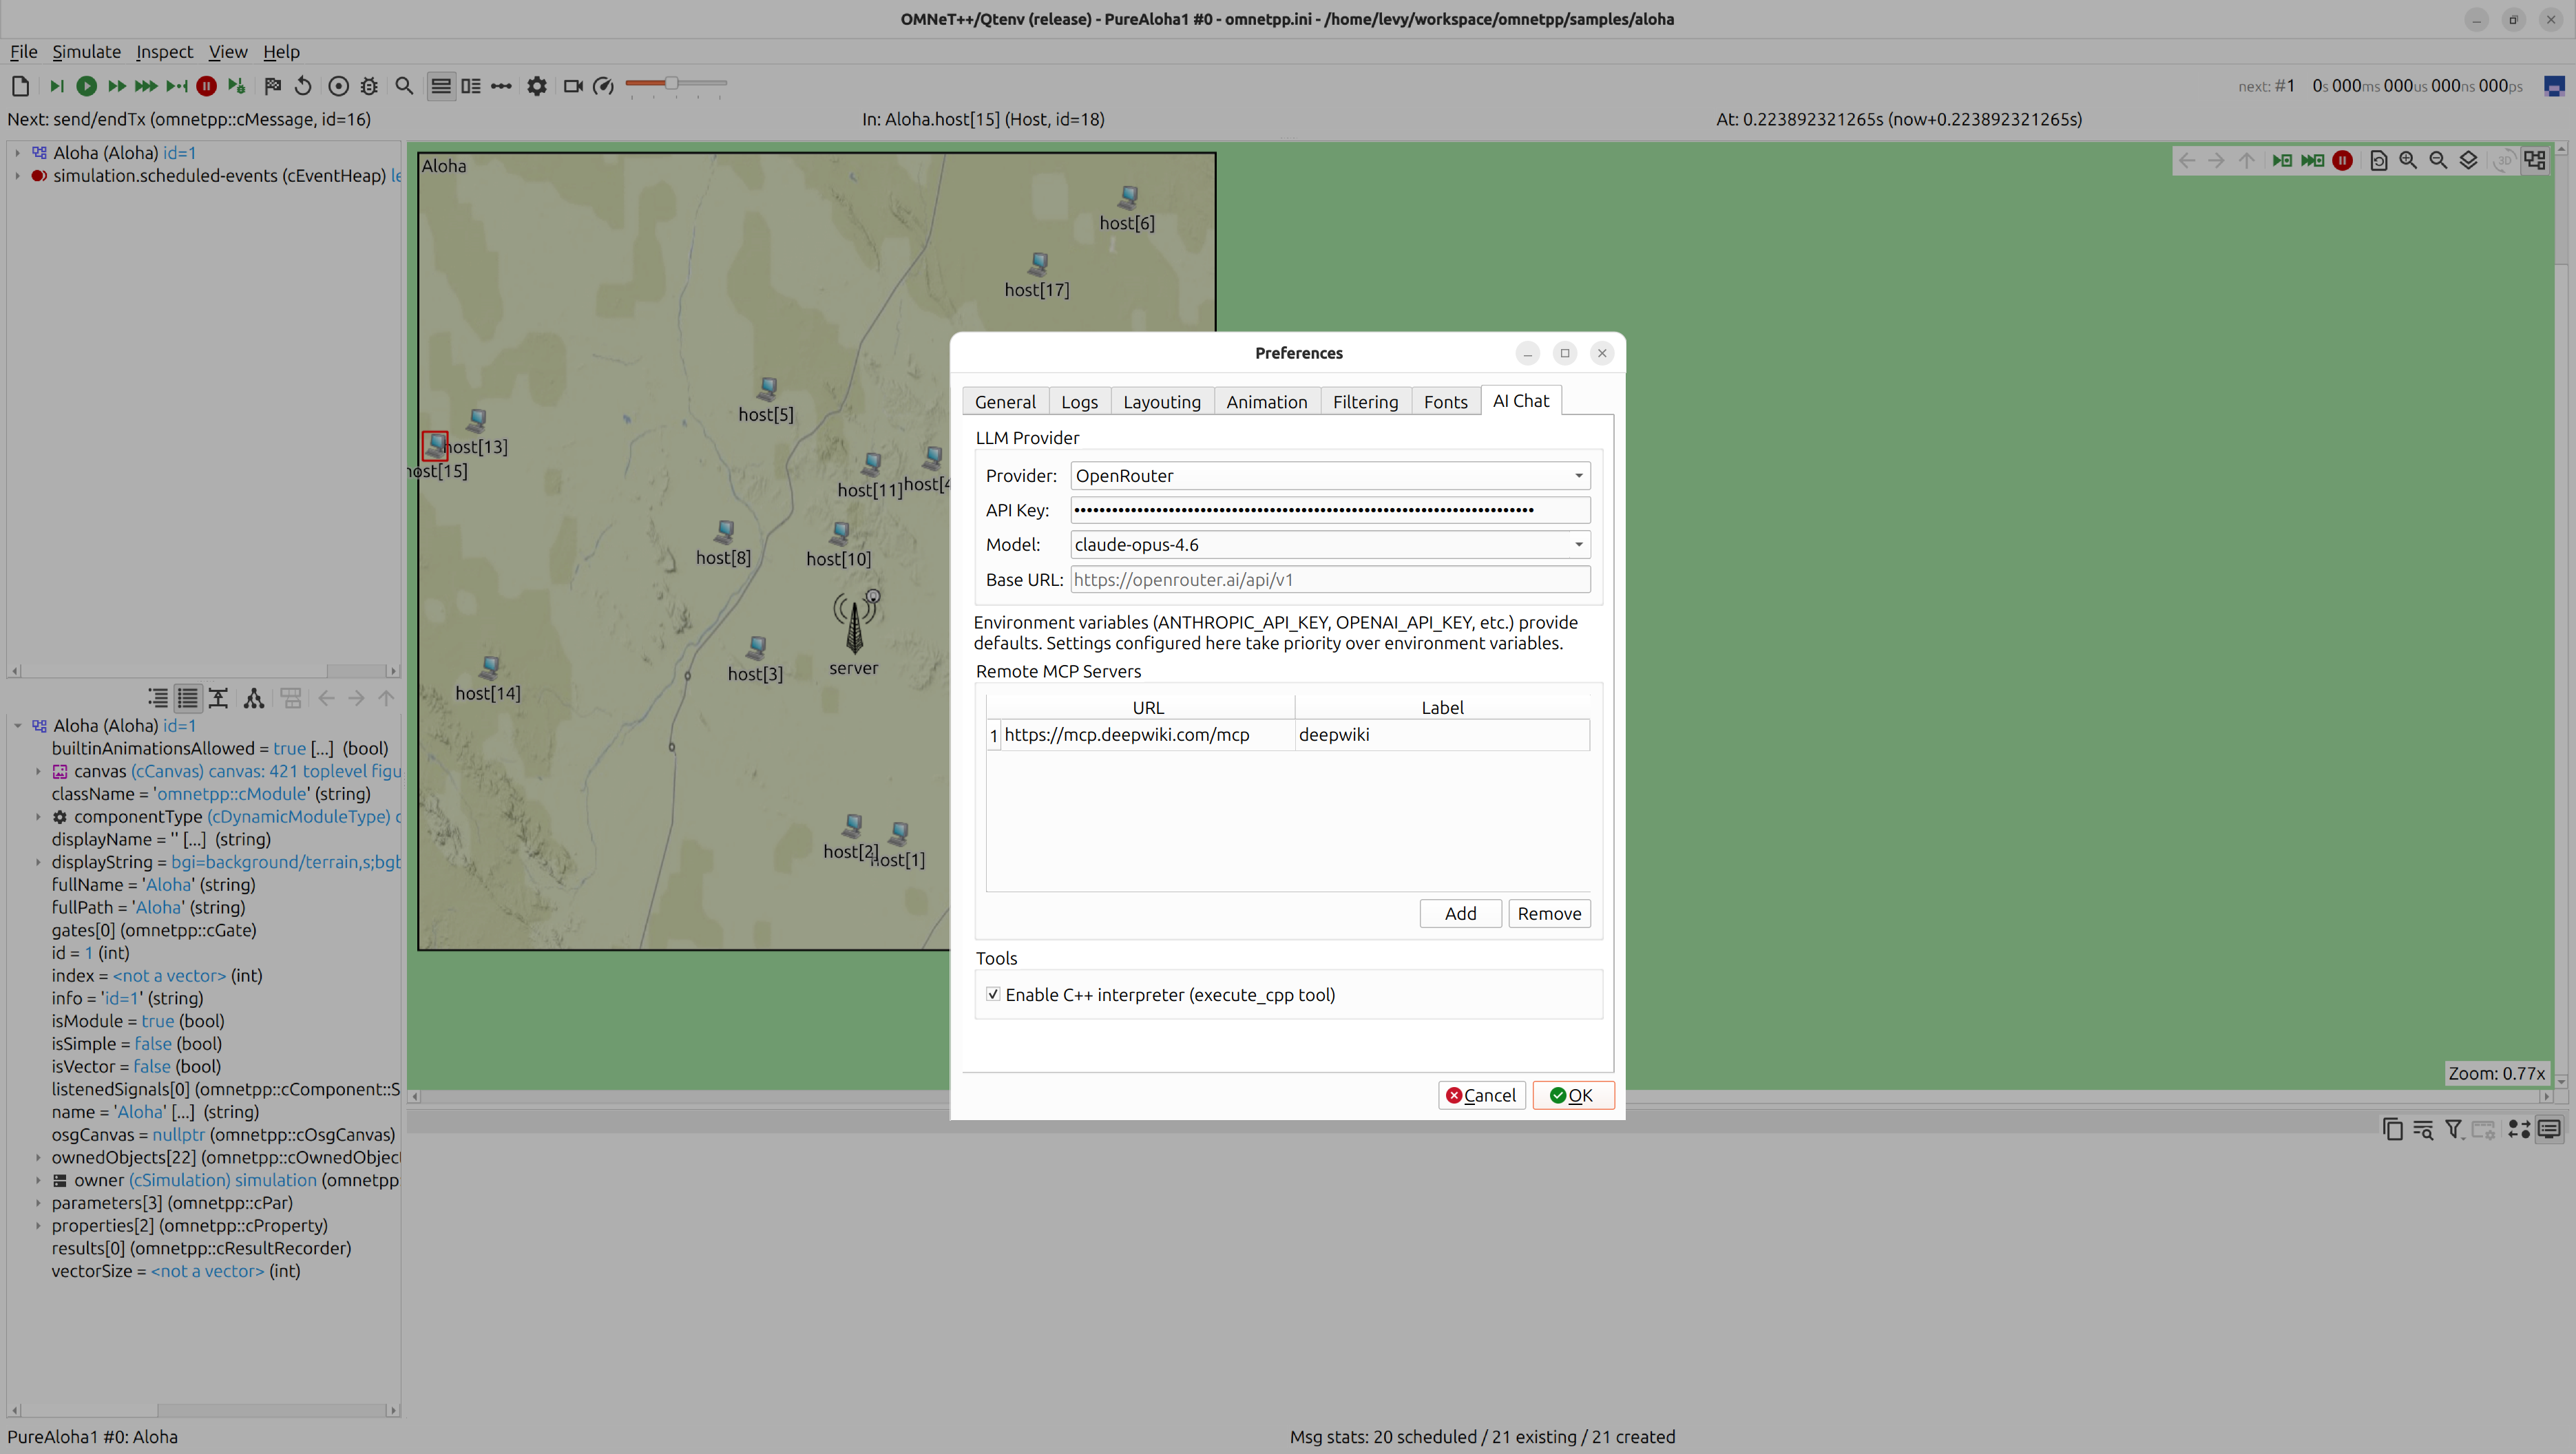Click the Find/search magnifier toolbar icon
This screenshot has width=2576, height=1454.
[404, 86]
